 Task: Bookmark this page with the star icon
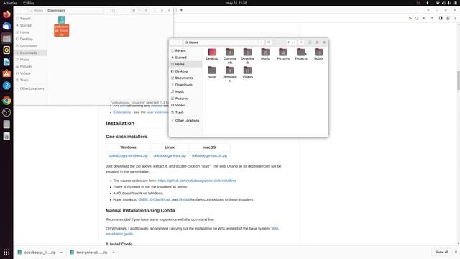[432, 18]
